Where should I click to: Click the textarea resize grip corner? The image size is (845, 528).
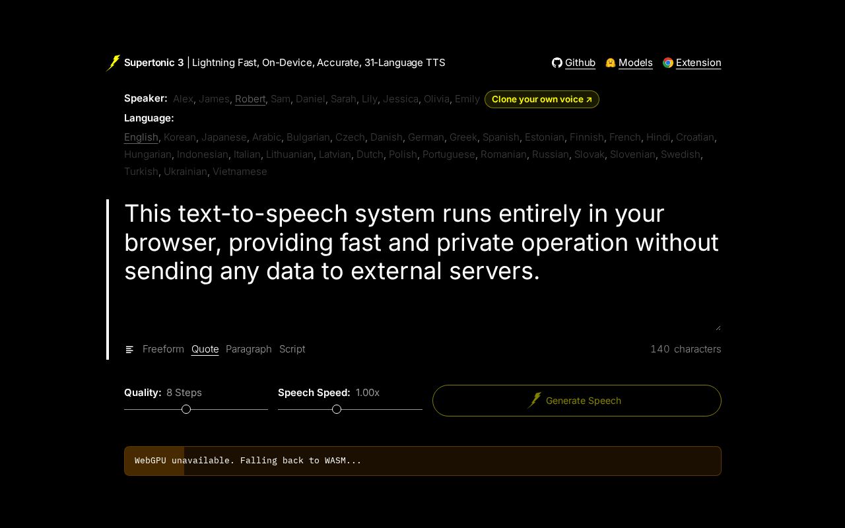pyautogui.click(x=718, y=327)
